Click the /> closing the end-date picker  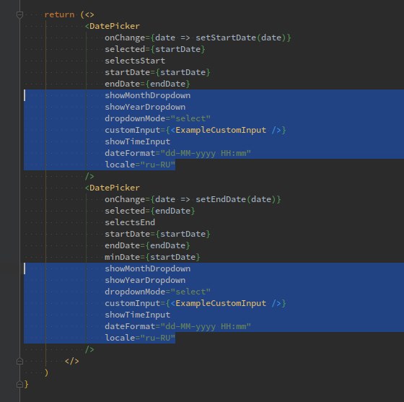89,349
